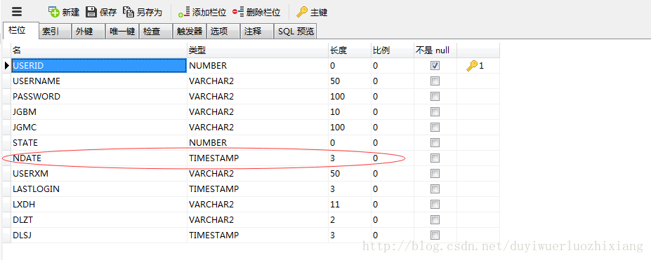651x260 pixels.
Task: Click the 长度 column header
Action: tap(350, 50)
